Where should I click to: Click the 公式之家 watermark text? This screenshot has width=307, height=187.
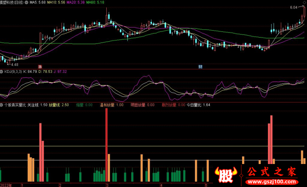point(272,172)
